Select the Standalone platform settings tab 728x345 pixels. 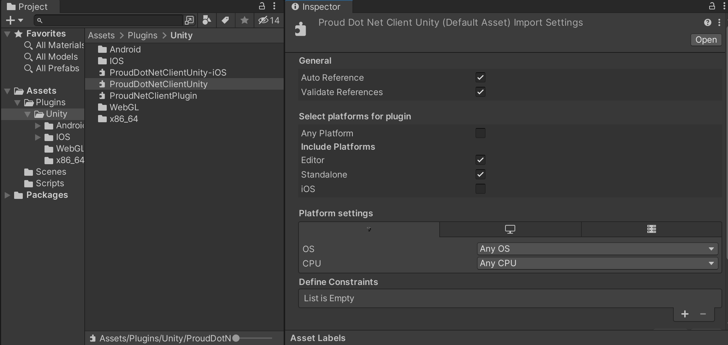click(510, 229)
